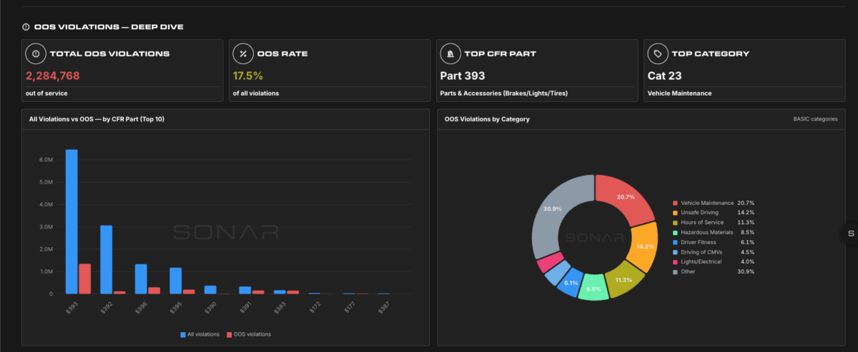Select the blue All violations bar for §393
The image size is (858, 352).
click(x=71, y=221)
